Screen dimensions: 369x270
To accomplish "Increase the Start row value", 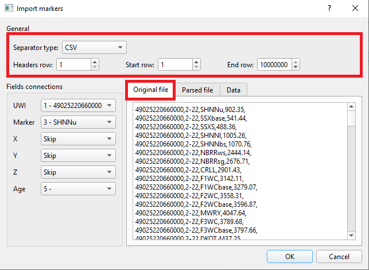I will [196, 61].
